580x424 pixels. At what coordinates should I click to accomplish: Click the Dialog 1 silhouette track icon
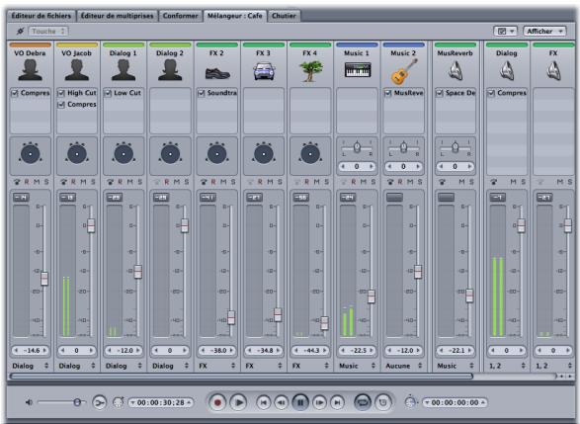click(x=124, y=70)
